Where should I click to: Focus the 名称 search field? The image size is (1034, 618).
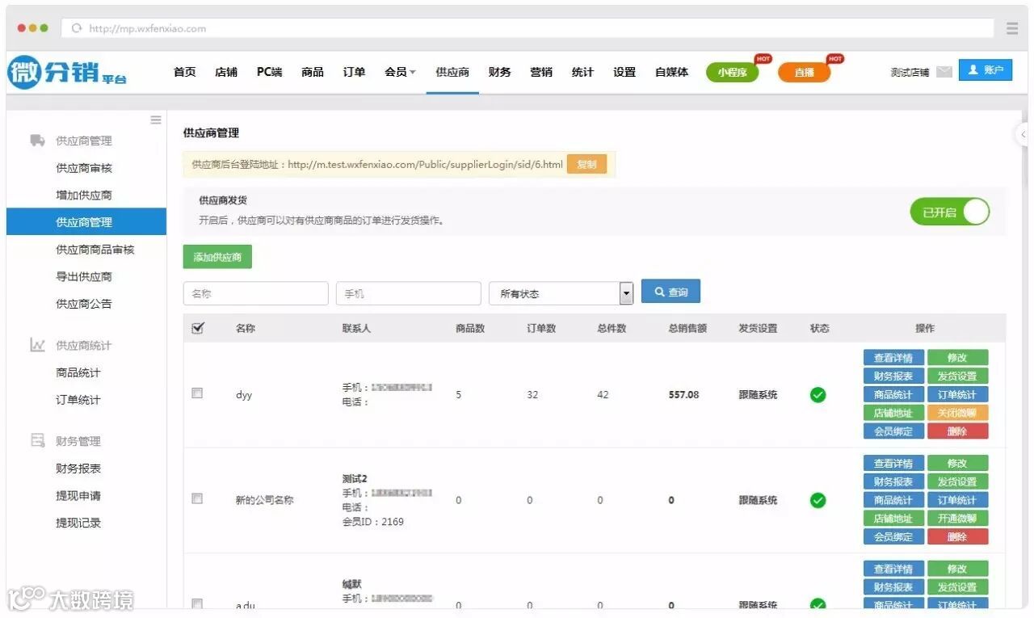click(256, 293)
